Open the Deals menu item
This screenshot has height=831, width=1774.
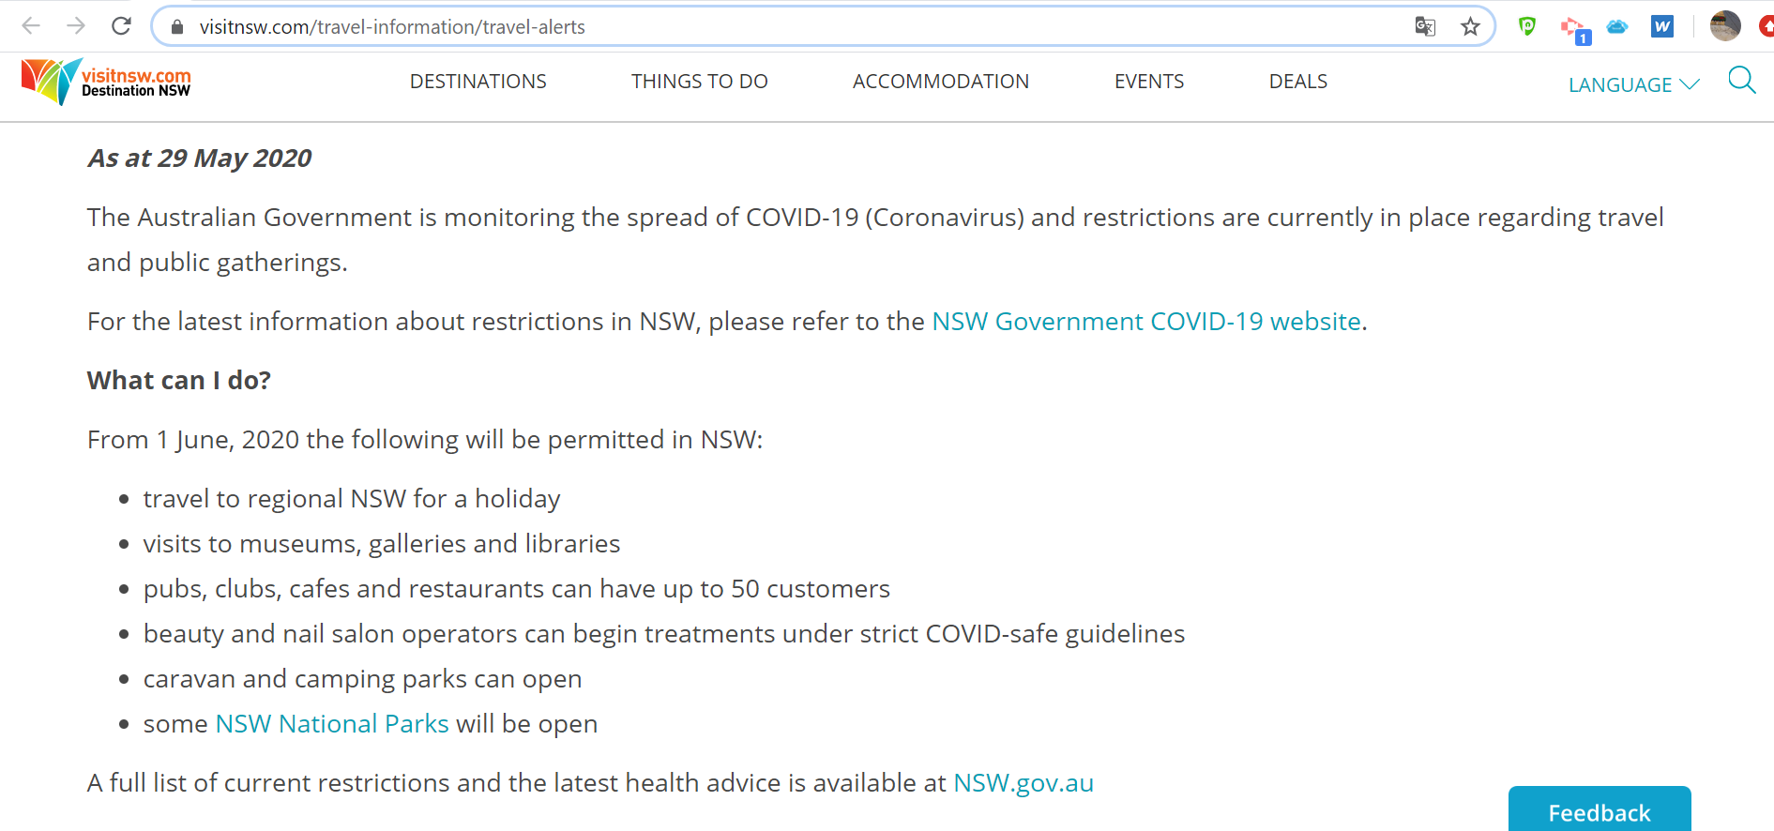1298,82
